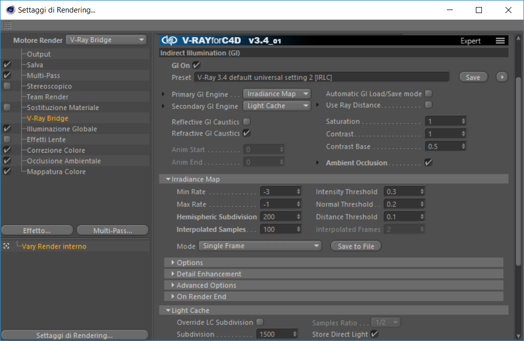Open the V-Ray hamburger menu icon
524x341 pixels.
coord(500,41)
